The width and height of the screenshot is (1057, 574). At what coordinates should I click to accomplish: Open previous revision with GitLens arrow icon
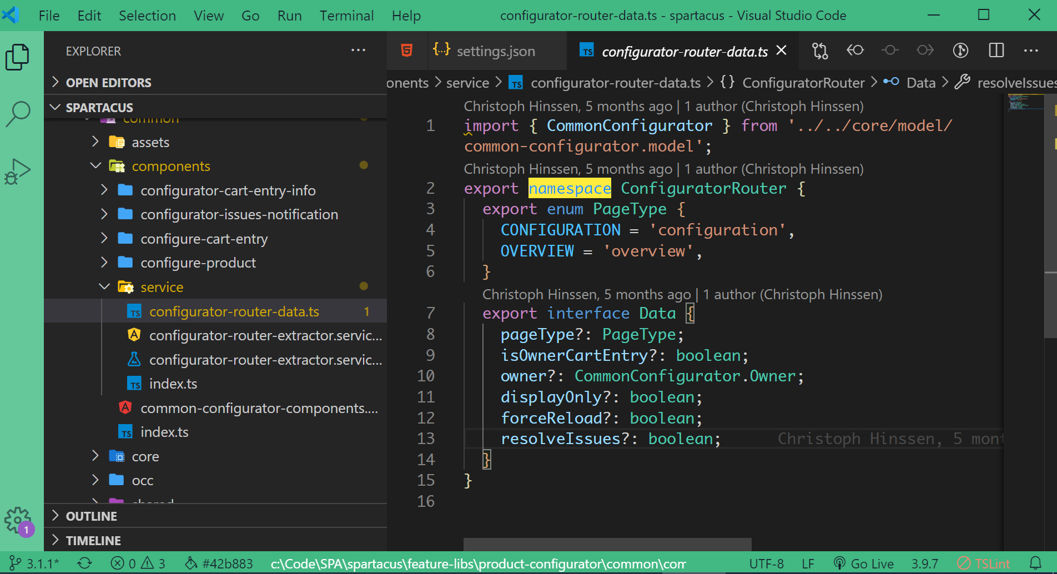click(855, 51)
